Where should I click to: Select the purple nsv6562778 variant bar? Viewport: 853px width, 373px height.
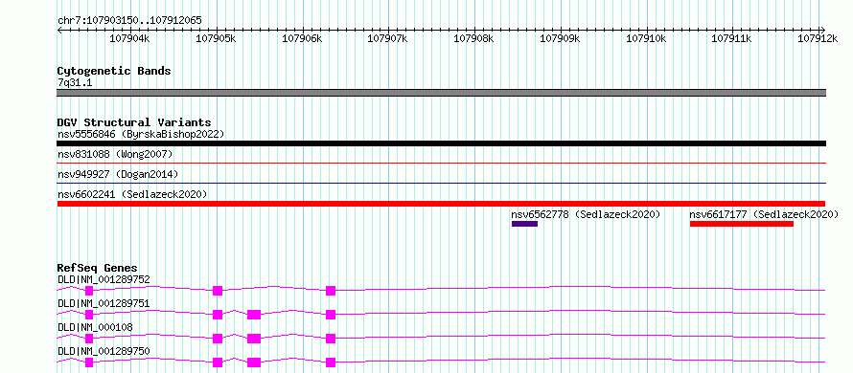pyautogui.click(x=524, y=224)
